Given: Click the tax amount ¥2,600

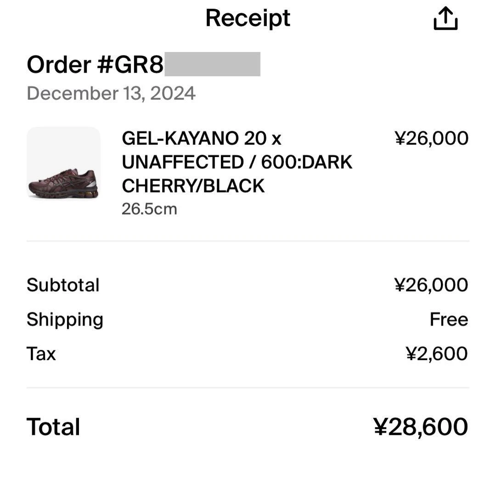Looking at the screenshot, I should tap(437, 354).
